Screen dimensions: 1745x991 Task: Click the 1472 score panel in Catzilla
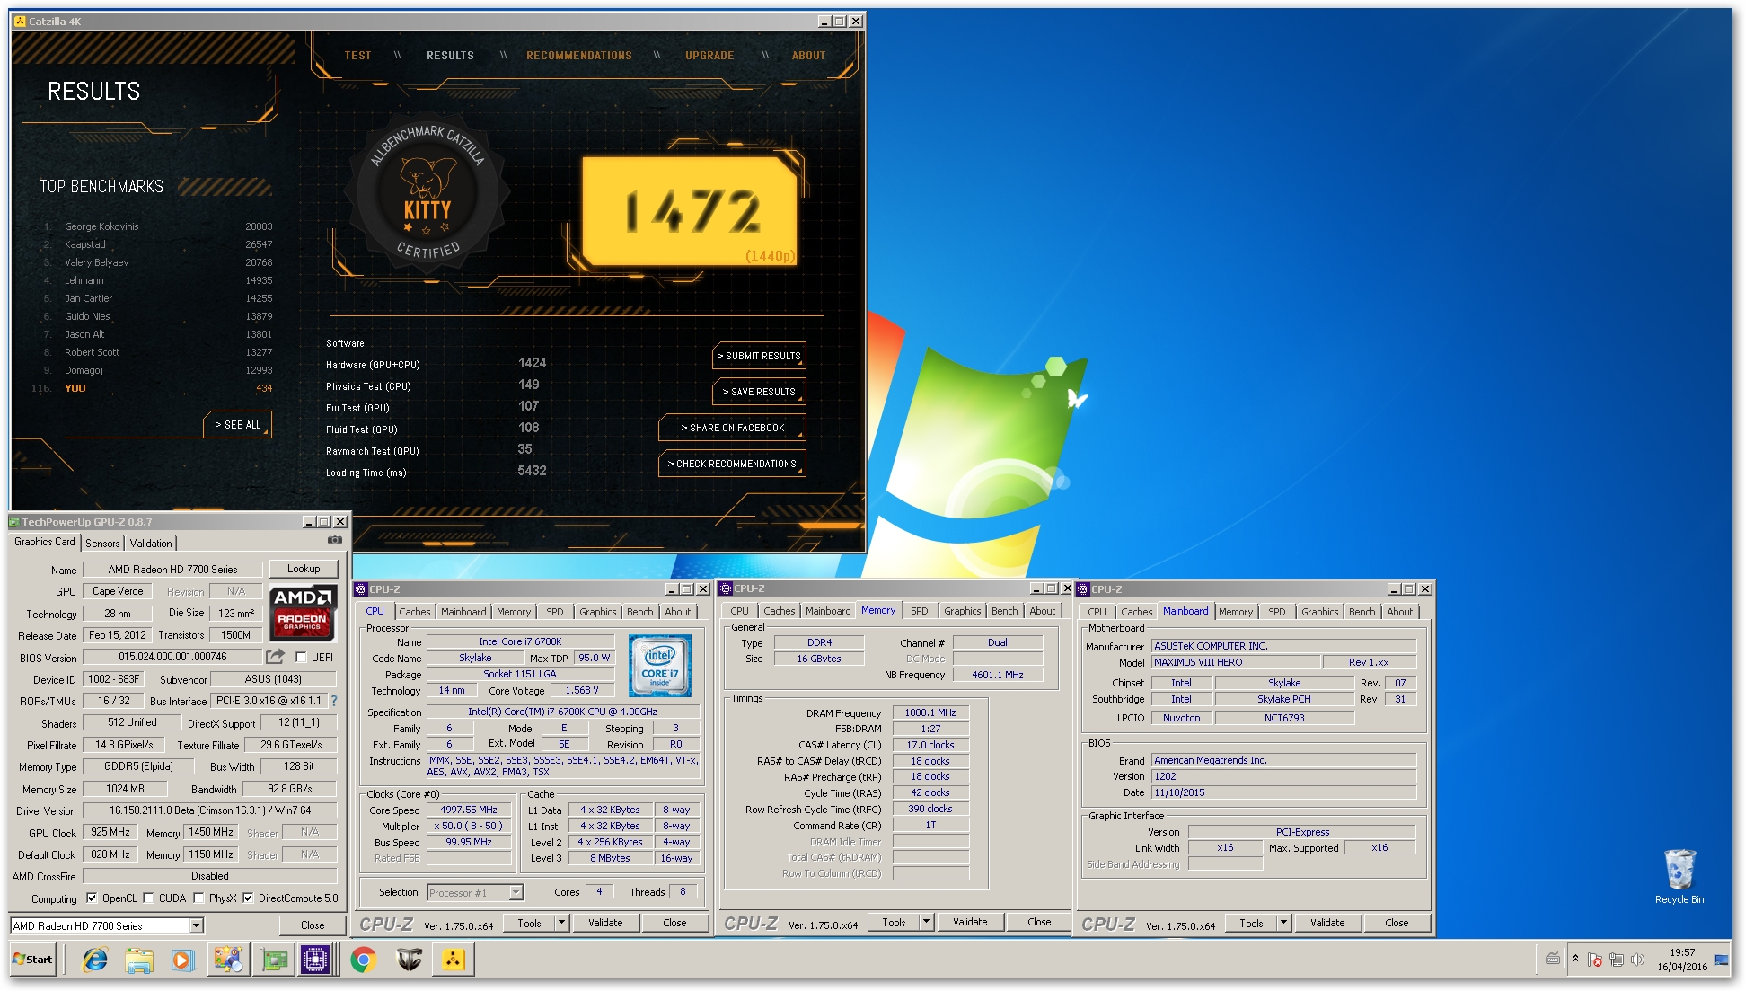pyautogui.click(x=690, y=211)
